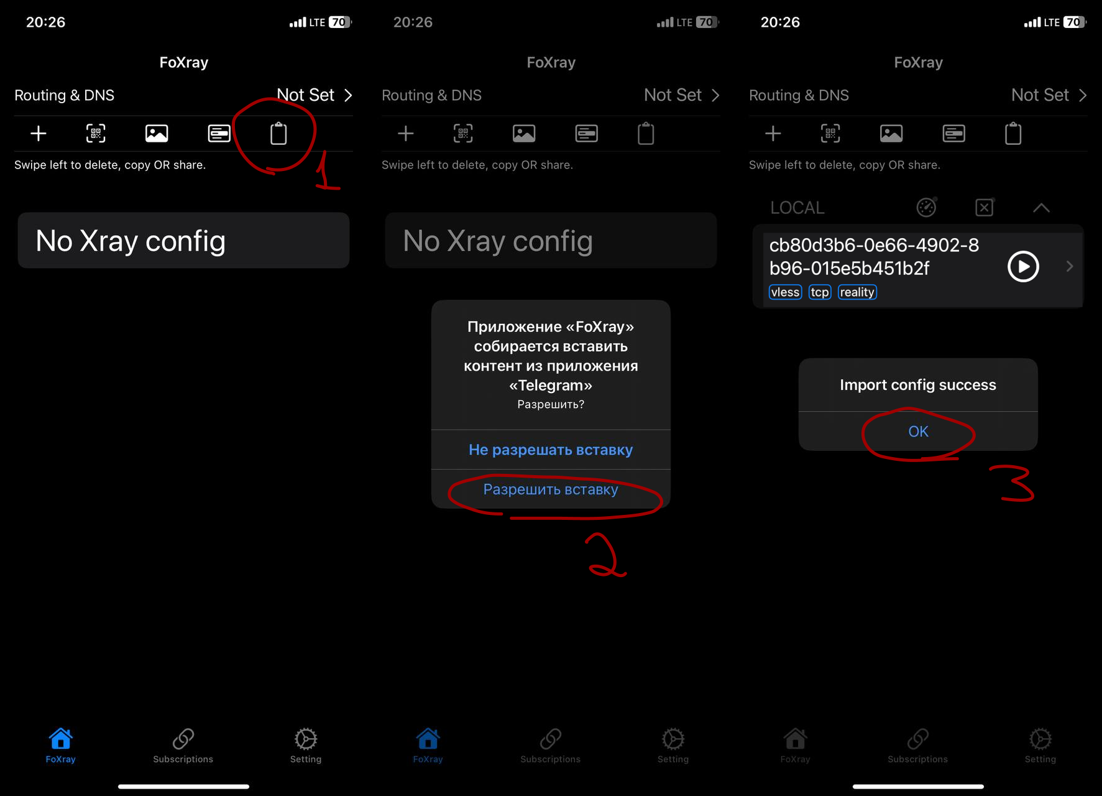
Task: Tap QR scanner icon in right screen
Action: [830, 134]
